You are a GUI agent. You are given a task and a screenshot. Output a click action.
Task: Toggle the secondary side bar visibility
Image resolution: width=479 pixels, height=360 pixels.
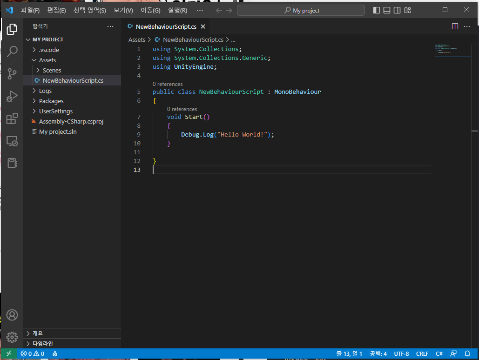(397, 10)
